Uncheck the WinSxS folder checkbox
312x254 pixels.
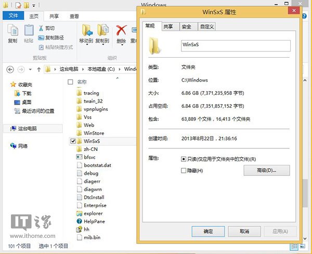(x=73, y=141)
